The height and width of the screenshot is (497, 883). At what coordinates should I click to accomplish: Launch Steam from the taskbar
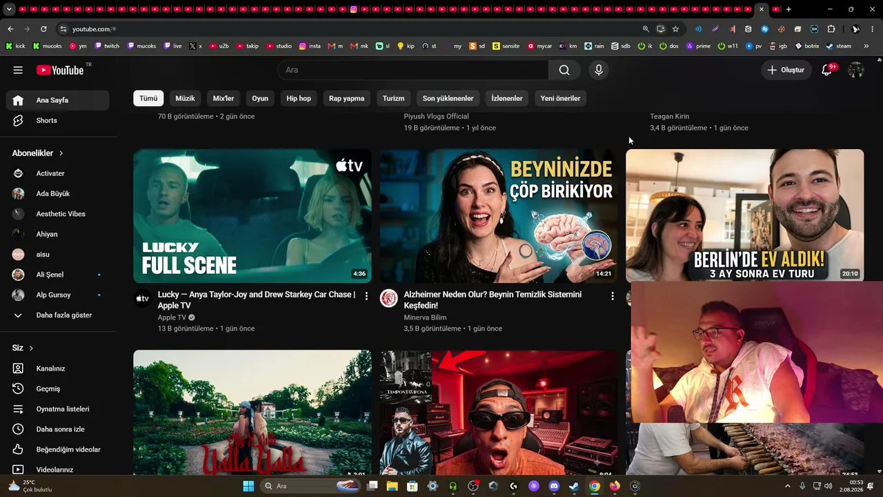pyautogui.click(x=574, y=486)
